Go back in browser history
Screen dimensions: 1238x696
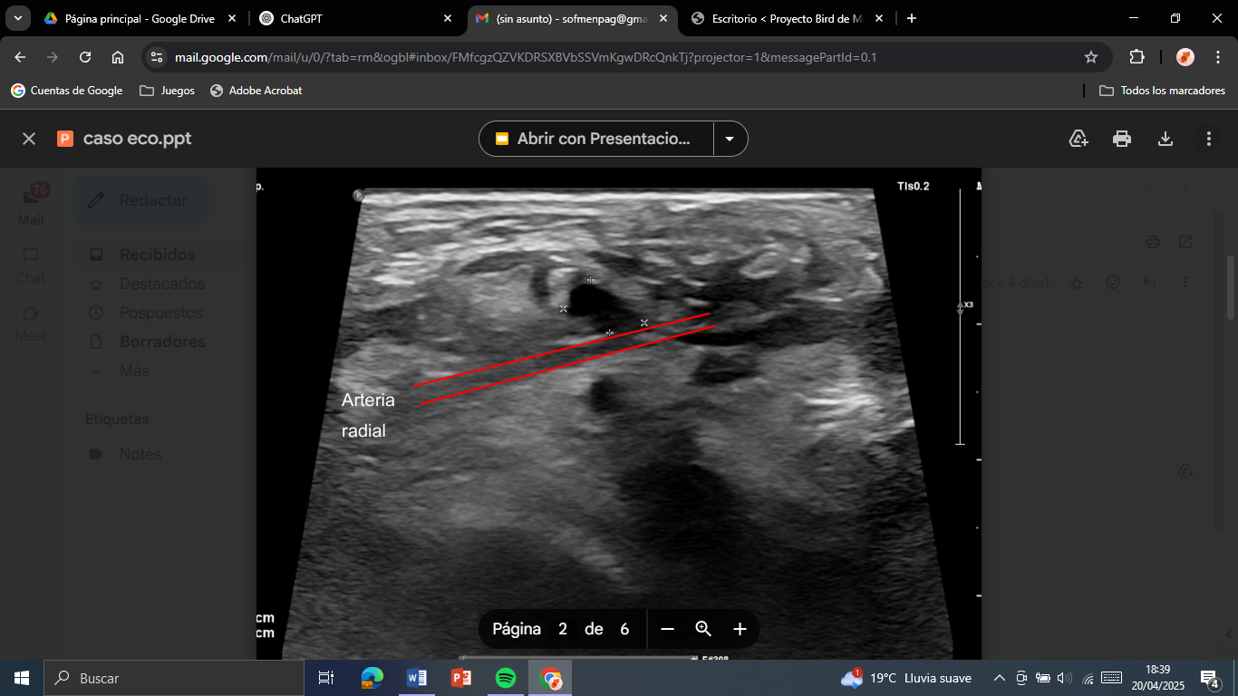tap(20, 57)
